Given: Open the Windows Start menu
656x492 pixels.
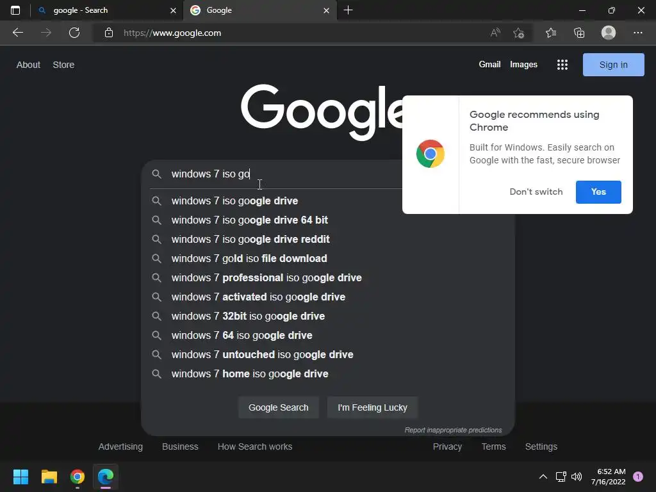Looking at the screenshot, I should point(20,477).
